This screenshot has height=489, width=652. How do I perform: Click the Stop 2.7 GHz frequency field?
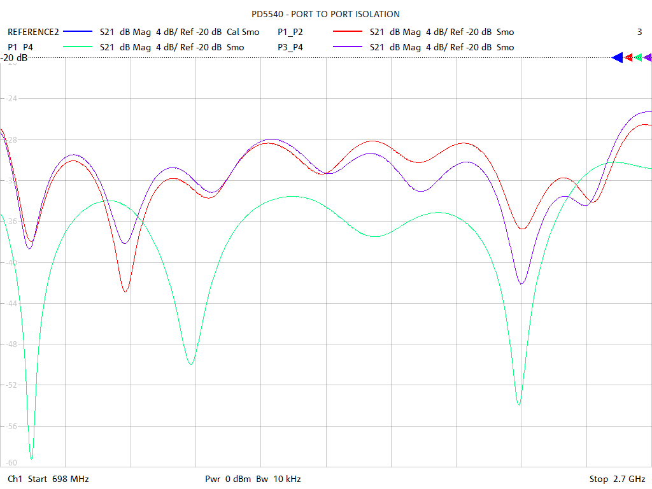click(x=617, y=479)
